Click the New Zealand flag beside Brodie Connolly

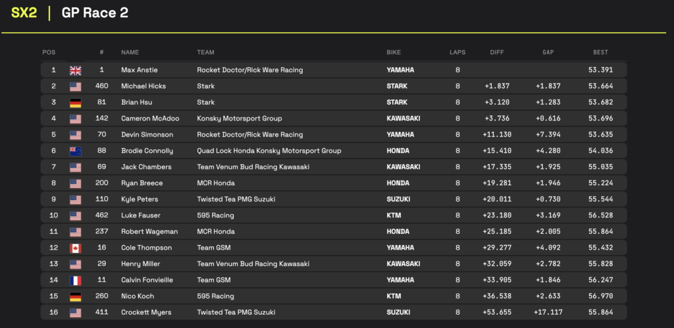(75, 151)
